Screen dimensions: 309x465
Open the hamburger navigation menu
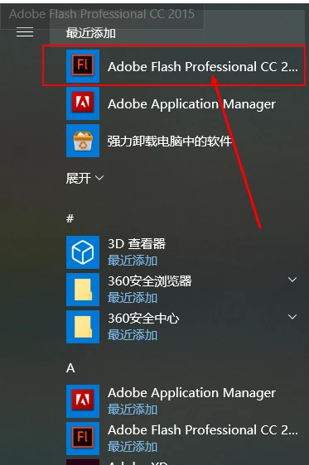pyautogui.click(x=25, y=32)
